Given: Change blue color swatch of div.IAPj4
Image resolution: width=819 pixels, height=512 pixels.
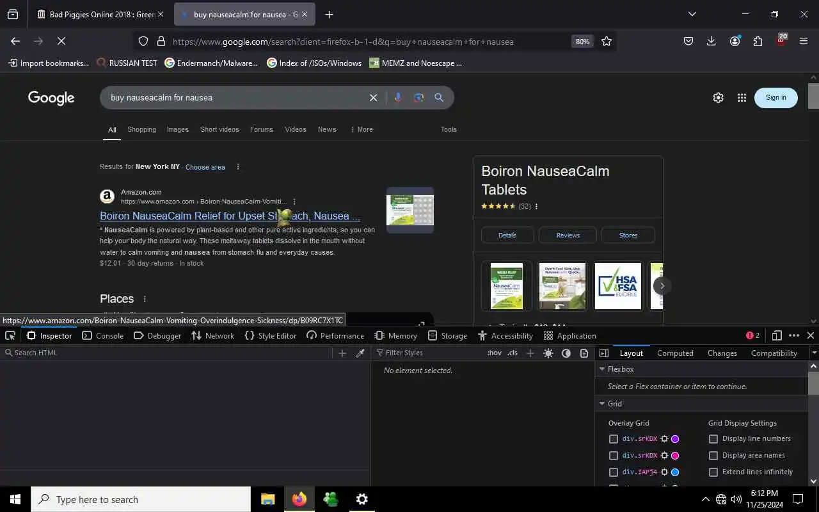Looking at the screenshot, I should [x=675, y=472].
